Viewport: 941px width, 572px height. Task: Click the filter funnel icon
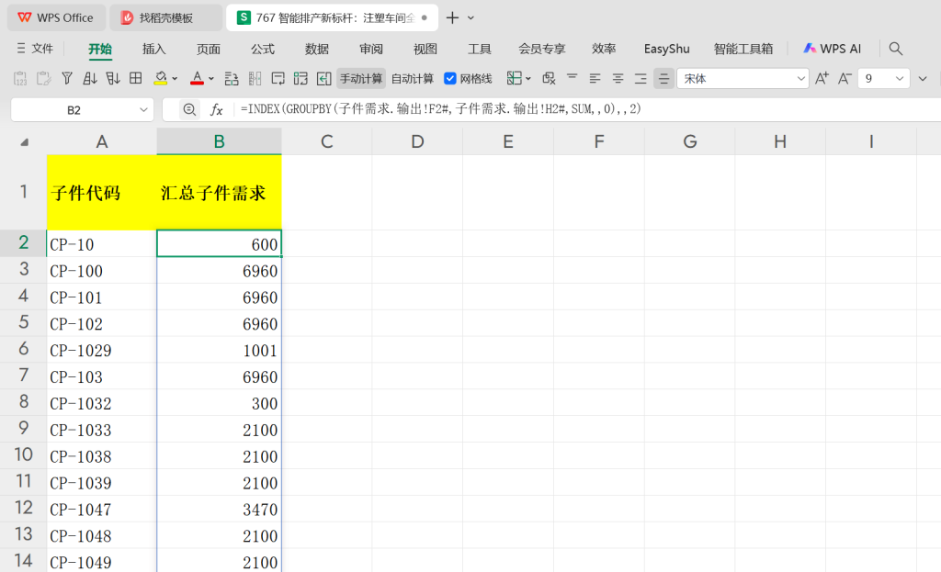point(67,79)
